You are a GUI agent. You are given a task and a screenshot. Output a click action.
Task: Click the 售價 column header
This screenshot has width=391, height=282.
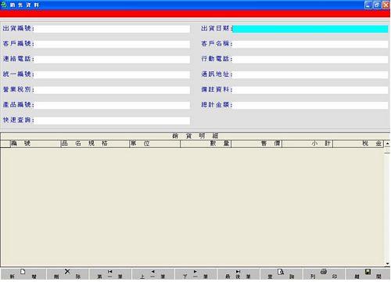point(256,143)
